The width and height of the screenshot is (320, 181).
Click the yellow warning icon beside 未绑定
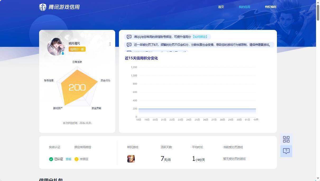click(77, 159)
